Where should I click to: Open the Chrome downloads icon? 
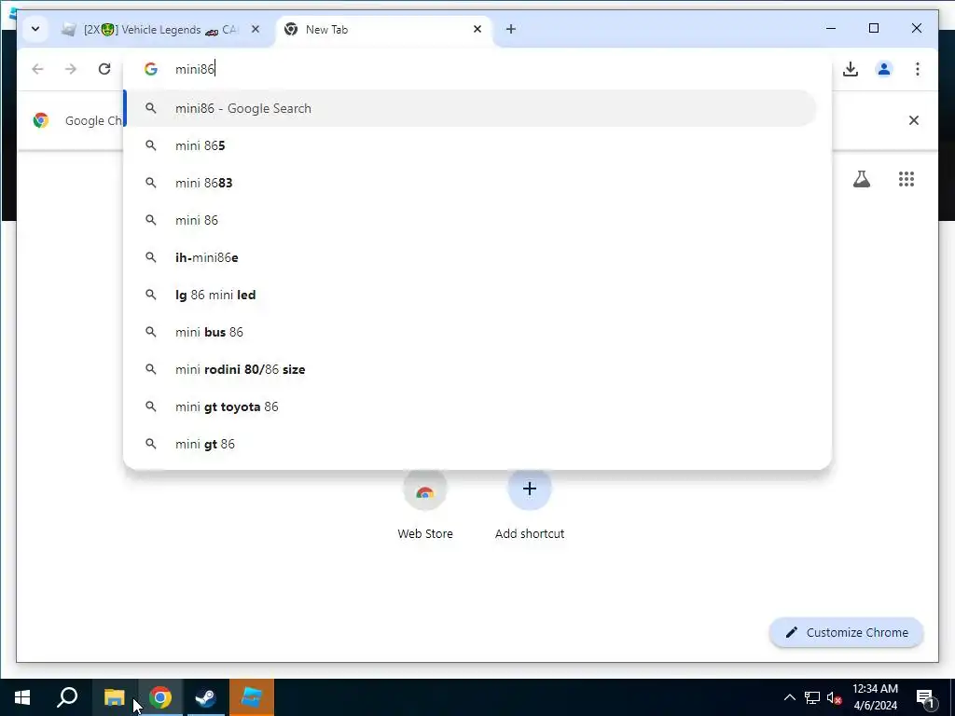pos(851,69)
